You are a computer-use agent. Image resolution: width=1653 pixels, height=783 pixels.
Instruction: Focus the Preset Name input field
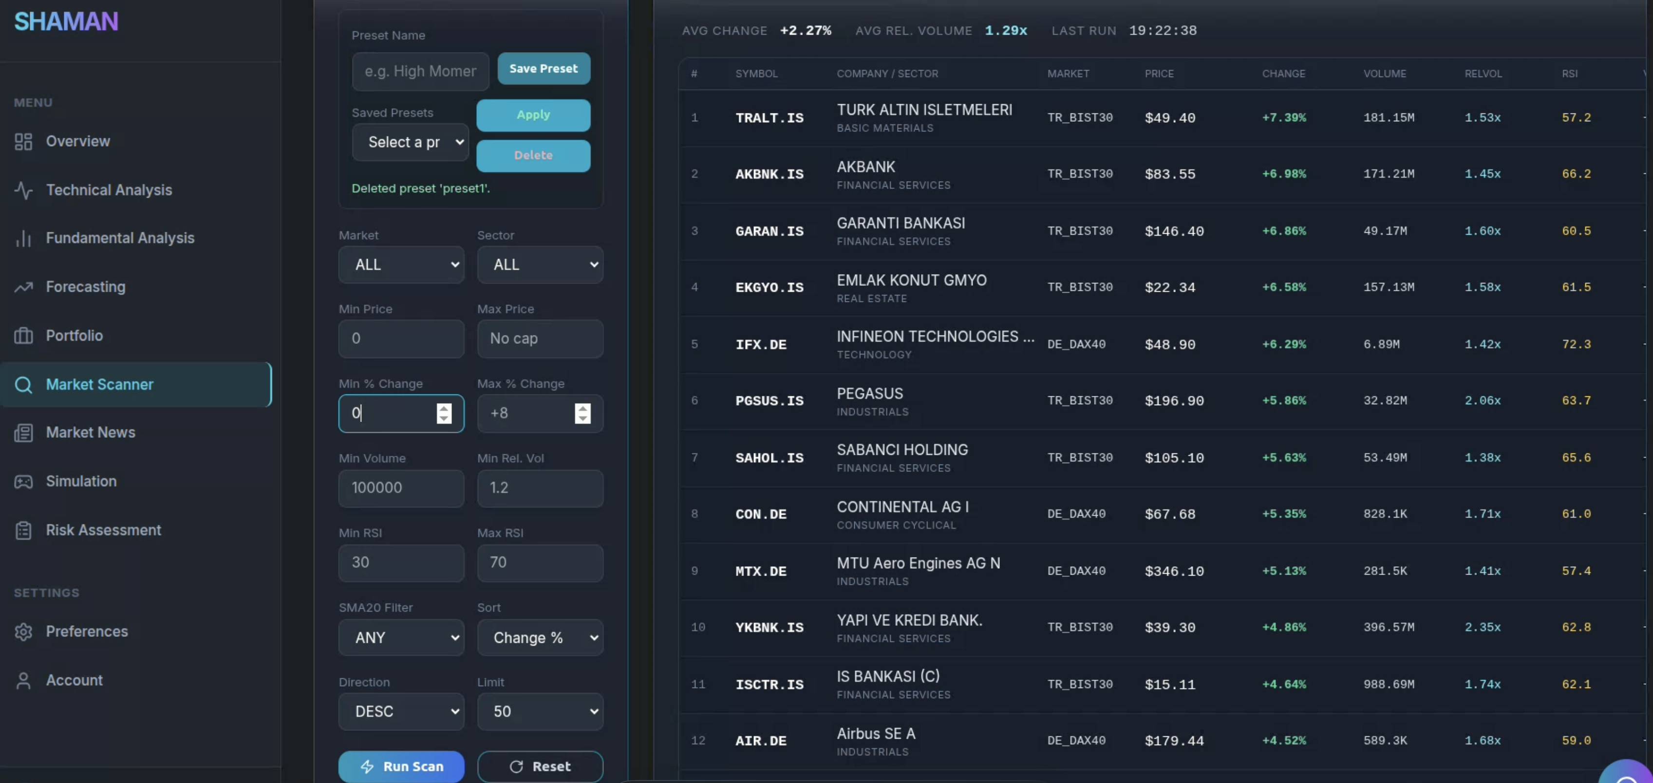(x=420, y=71)
